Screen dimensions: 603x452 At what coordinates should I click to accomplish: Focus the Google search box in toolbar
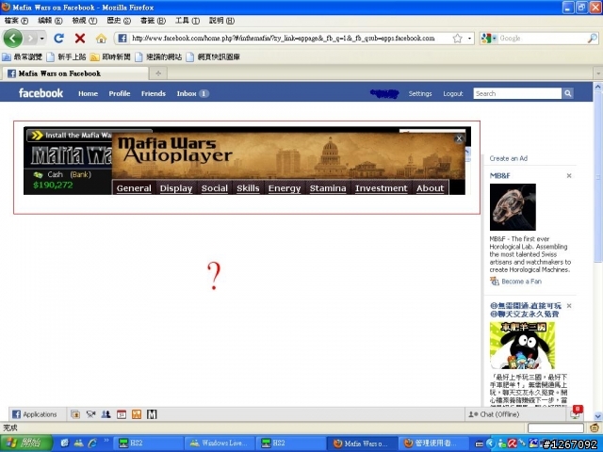pos(543,38)
